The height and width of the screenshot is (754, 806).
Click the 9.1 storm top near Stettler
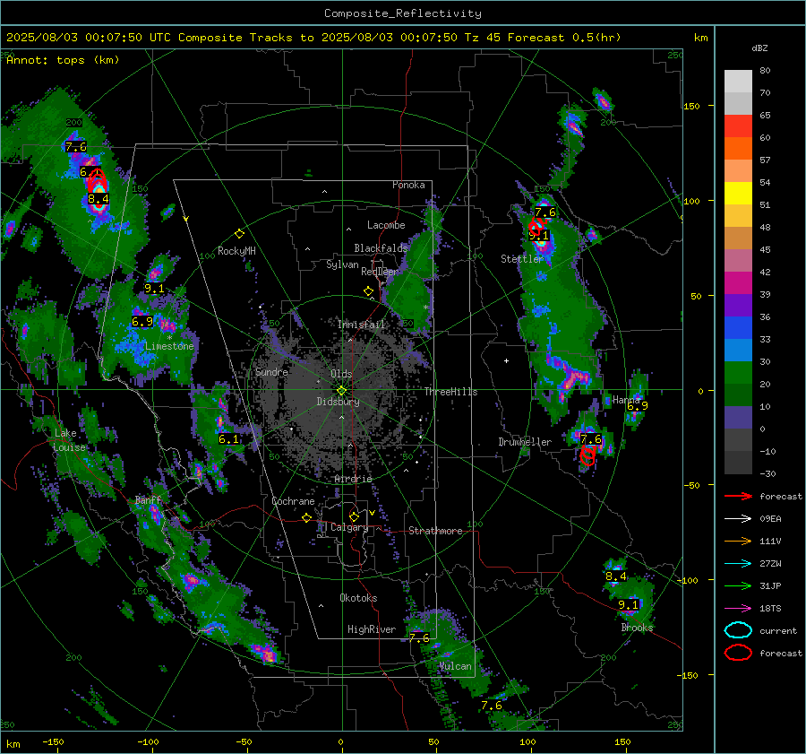[x=539, y=236]
